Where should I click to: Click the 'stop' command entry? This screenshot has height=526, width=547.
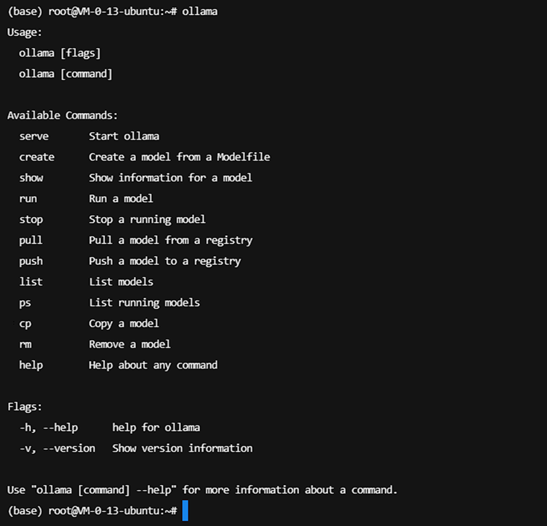coord(31,219)
